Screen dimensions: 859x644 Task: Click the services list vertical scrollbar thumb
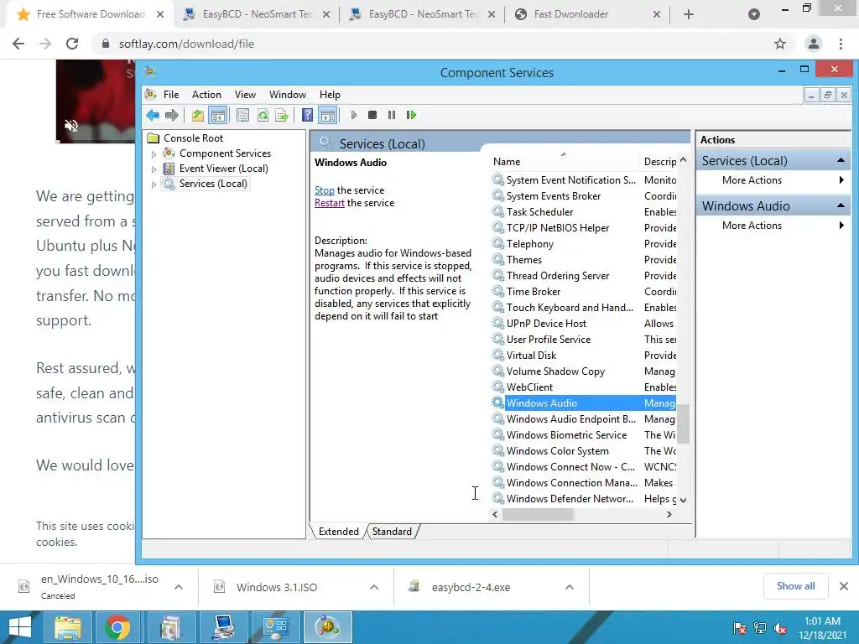(x=683, y=423)
